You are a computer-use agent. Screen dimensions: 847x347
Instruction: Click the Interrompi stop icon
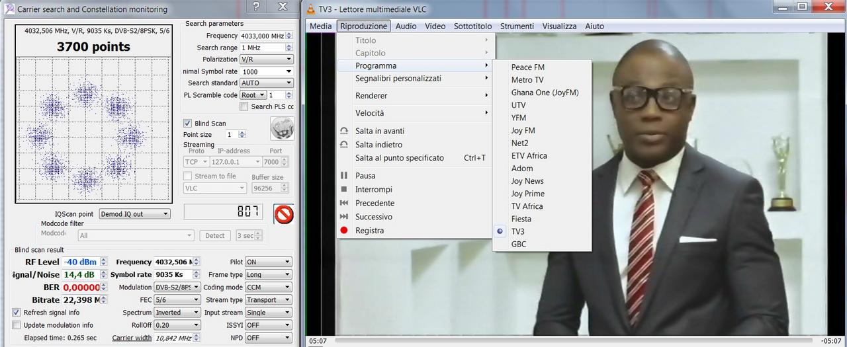(343, 190)
